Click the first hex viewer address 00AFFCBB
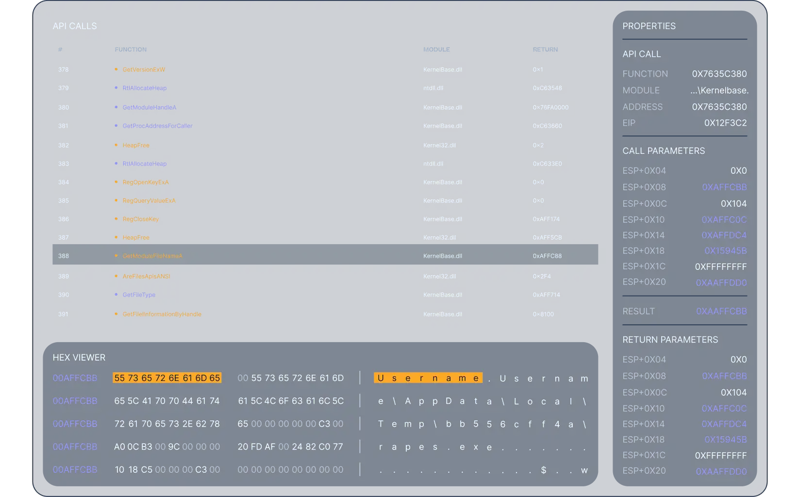 pos(75,378)
